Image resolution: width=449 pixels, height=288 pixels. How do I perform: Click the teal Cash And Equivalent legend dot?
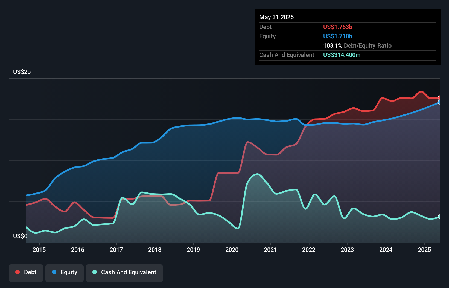point(95,272)
